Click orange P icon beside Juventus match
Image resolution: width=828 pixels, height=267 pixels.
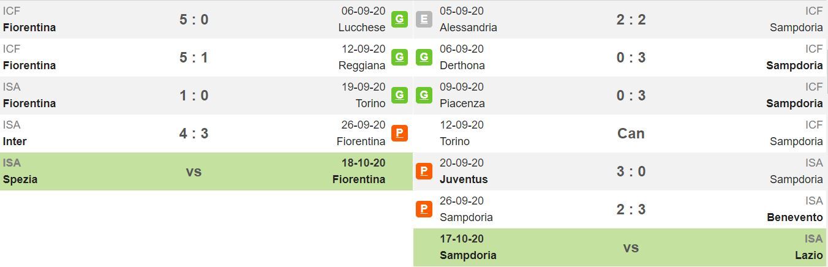(424, 171)
